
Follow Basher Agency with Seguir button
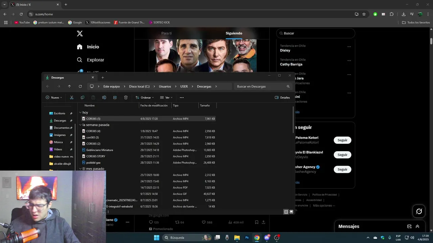pos(342,169)
